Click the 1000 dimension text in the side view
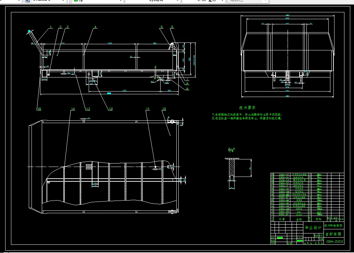This screenshot has width=354, height=253. pos(110,43)
